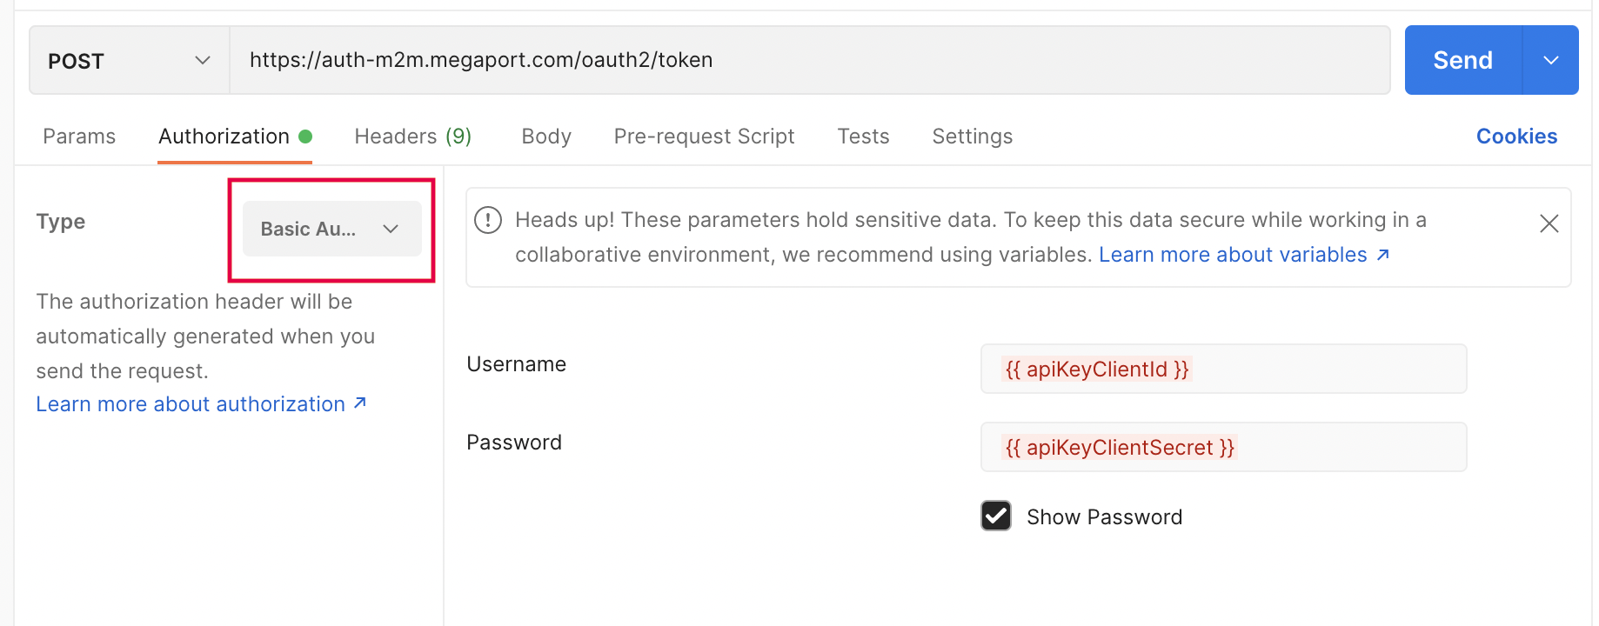The height and width of the screenshot is (626, 1599).
Task: Click the checkmark inside Show Password box
Action: click(995, 516)
